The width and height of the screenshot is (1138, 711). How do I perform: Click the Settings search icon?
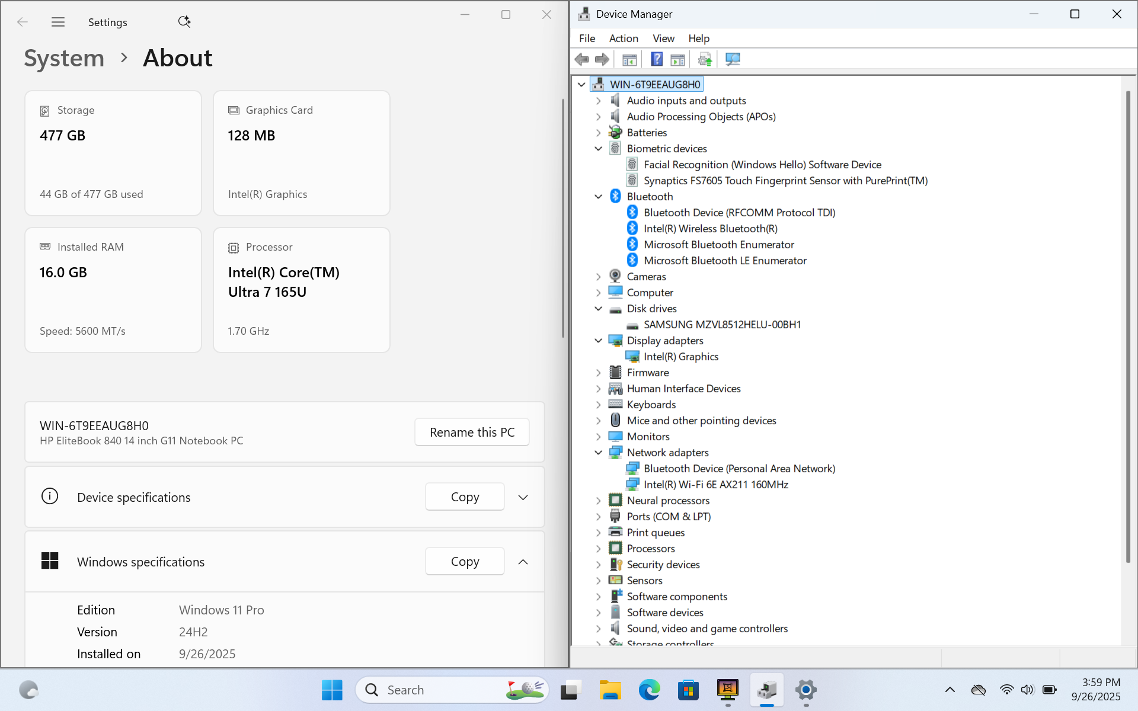coord(184,22)
